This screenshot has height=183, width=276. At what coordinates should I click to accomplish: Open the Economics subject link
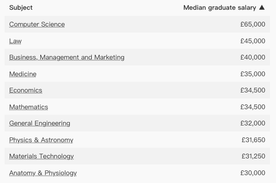[25, 91]
